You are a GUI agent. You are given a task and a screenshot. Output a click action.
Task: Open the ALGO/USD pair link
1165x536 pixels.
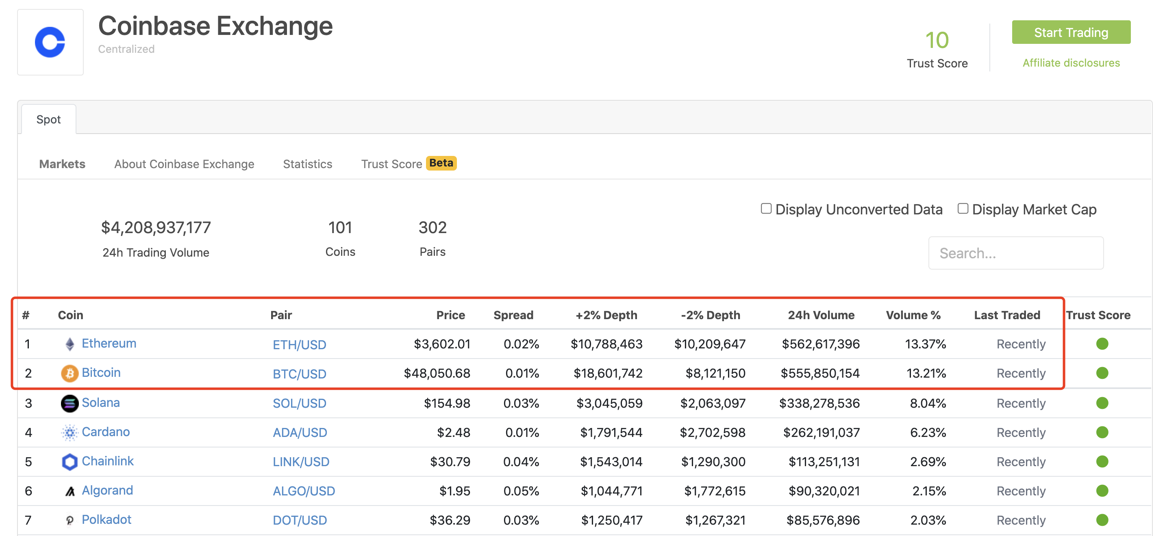coord(304,491)
